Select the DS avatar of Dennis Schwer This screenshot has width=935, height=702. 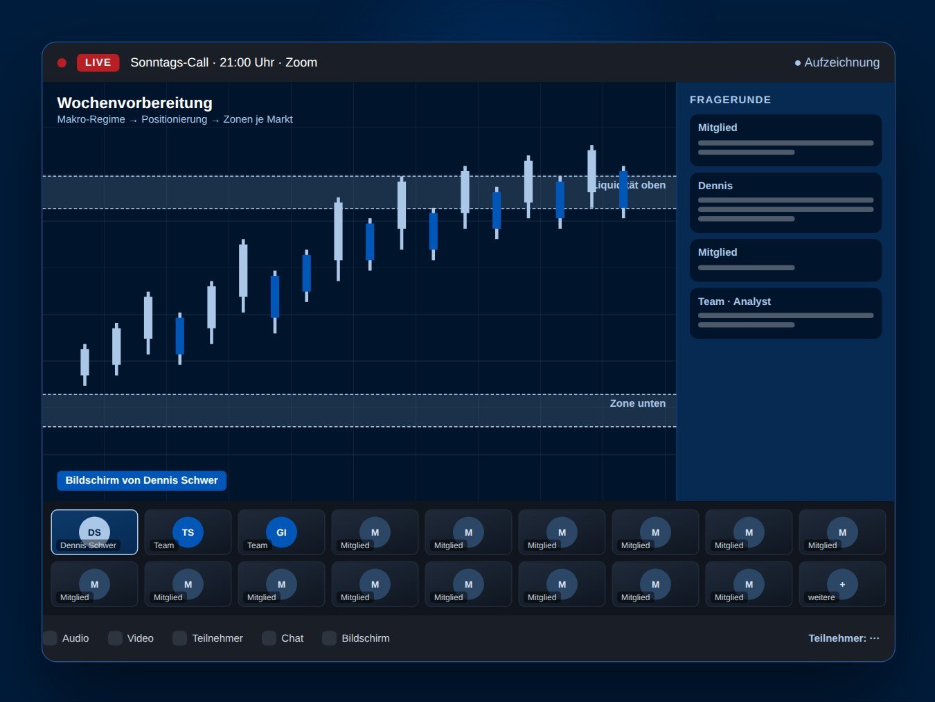click(x=94, y=532)
